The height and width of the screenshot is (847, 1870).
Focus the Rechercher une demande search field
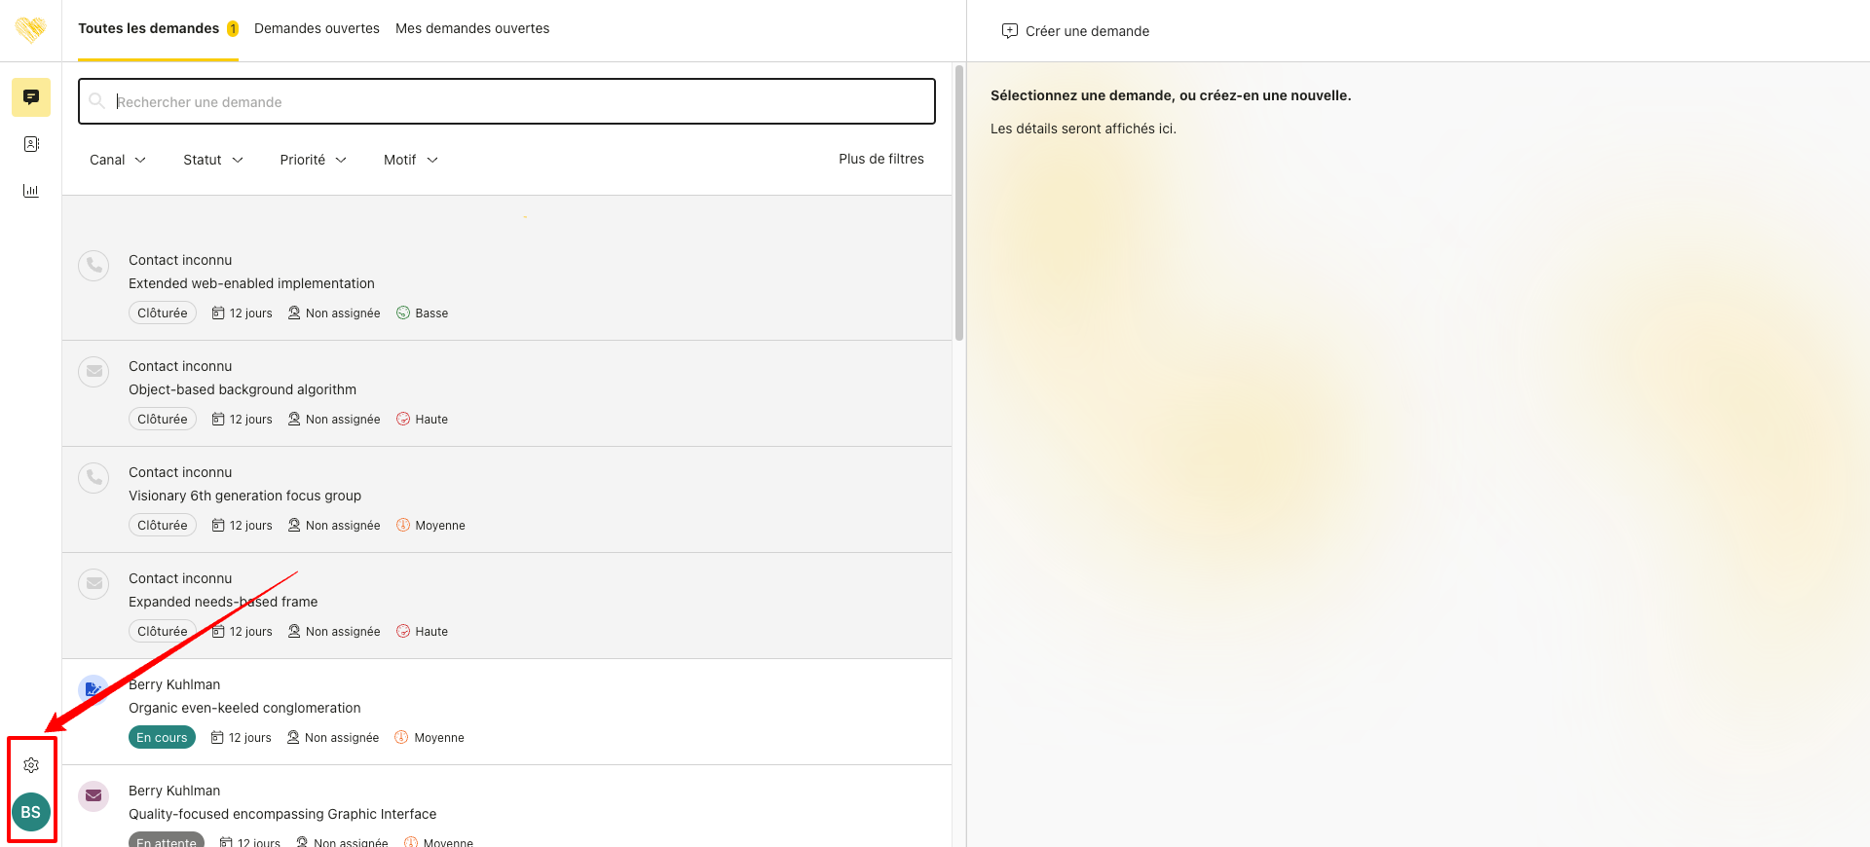coord(506,101)
